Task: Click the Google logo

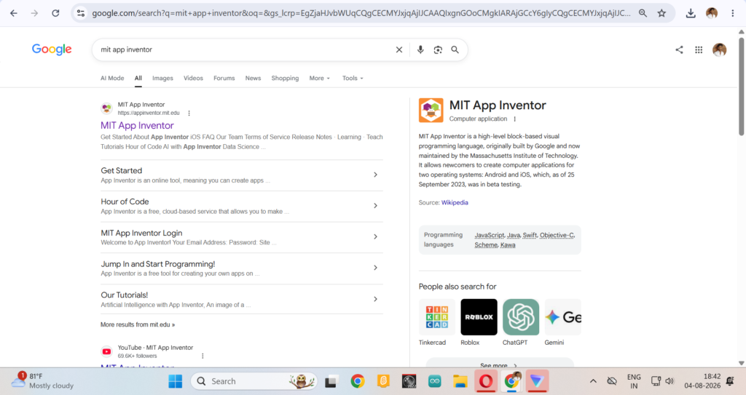Action: [x=52, y=49]
